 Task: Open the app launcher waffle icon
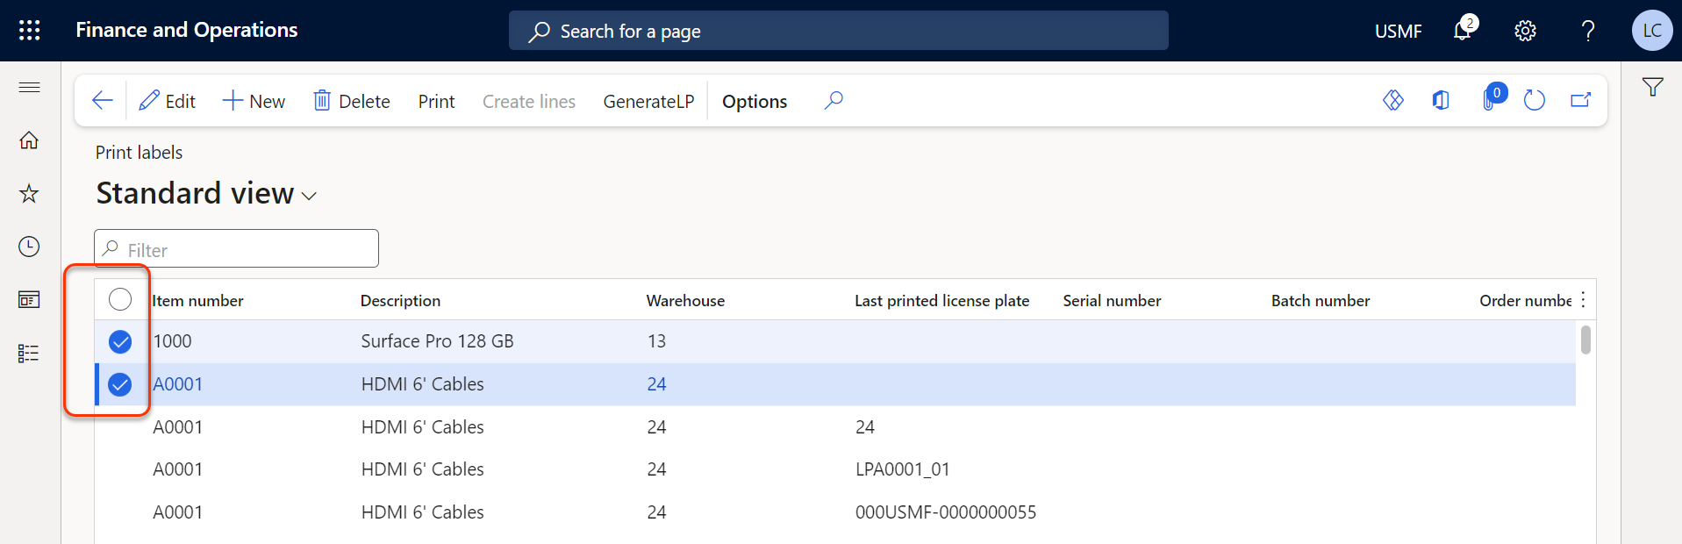30,31
